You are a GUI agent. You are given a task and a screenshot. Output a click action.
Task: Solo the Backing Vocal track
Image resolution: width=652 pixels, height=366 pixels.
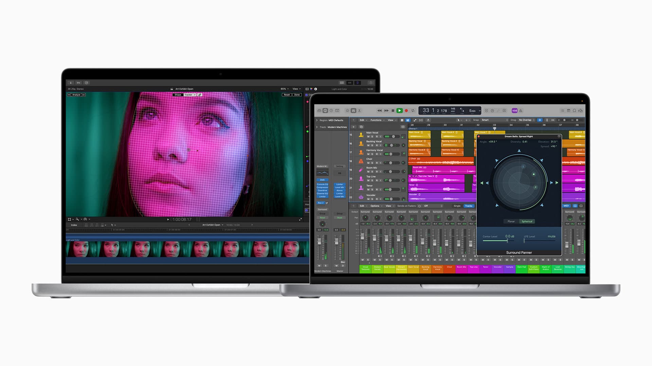coord(372,145)
